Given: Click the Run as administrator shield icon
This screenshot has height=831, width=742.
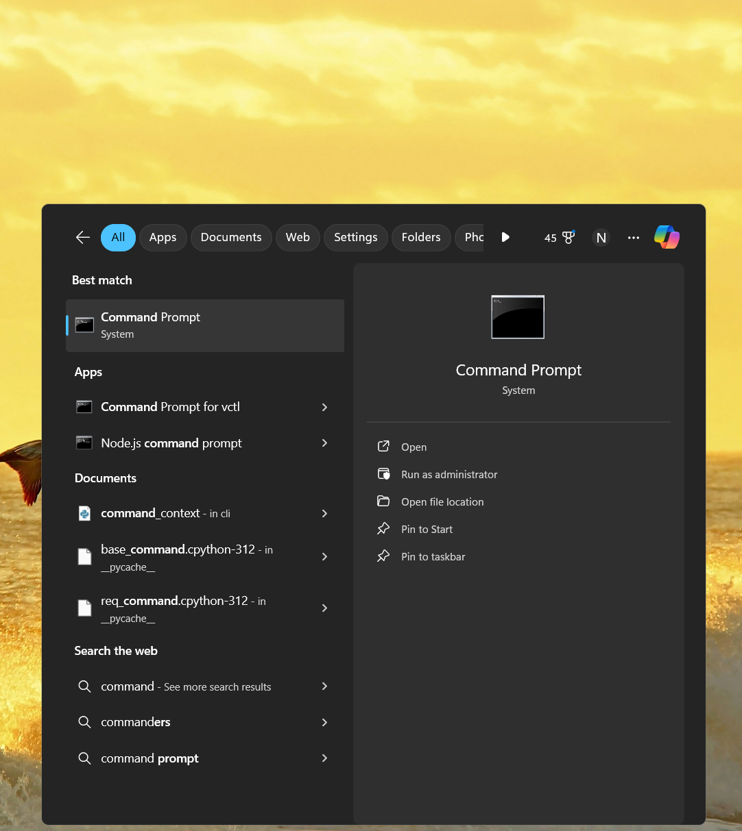Looking at the screenshot, I should click(384, 473).
